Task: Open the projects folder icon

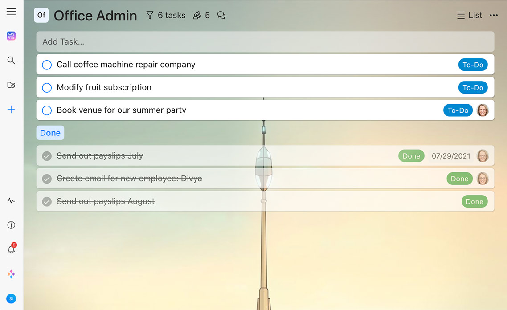Action: coord(11,85)
